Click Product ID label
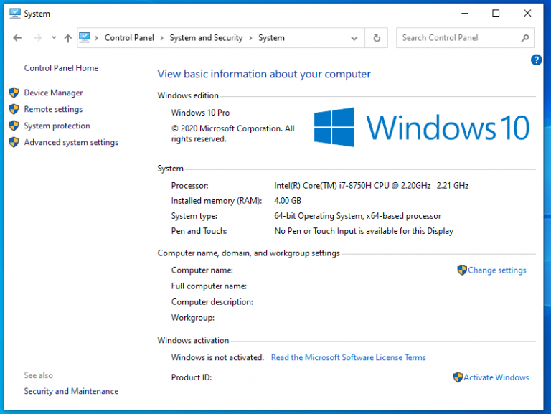This screenshot has width=551, height=414. pos(192,377)
